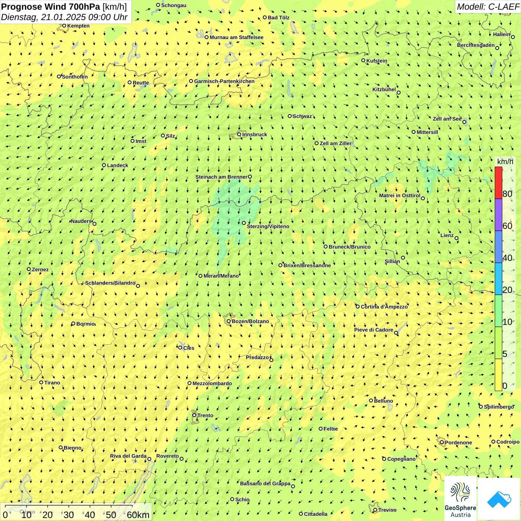Click the Riva del Garda label
The height and width of the screenshot is (521, 521).
coord(128,456)
